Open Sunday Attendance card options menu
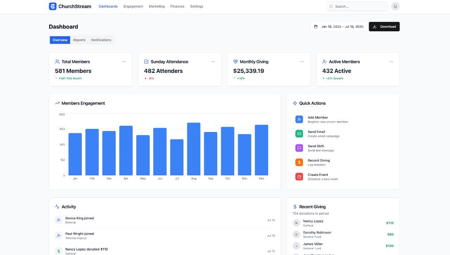Screen dimensions: 450x255 tap(213, 62)
